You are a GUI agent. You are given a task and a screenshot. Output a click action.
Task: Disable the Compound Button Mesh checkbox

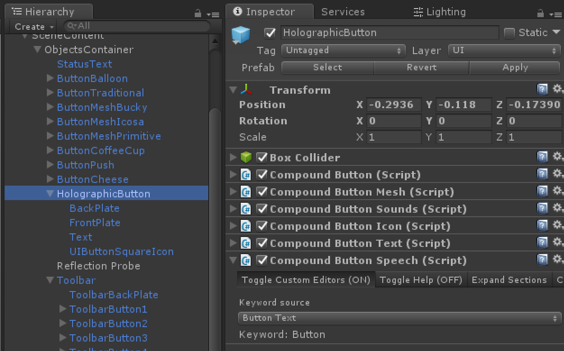tap(261, 191)
